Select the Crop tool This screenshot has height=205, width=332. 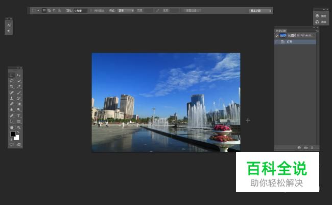(x=12, y=86)
